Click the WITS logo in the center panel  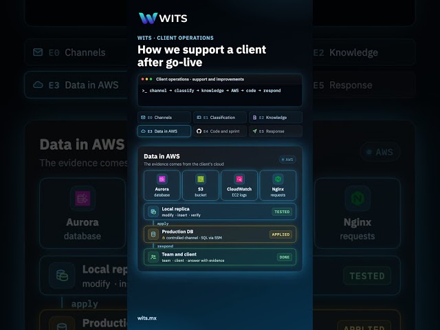pos(163,19)
